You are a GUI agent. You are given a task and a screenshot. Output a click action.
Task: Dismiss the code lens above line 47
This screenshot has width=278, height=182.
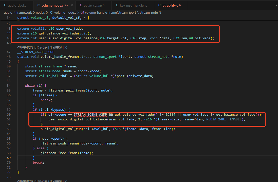66,48
